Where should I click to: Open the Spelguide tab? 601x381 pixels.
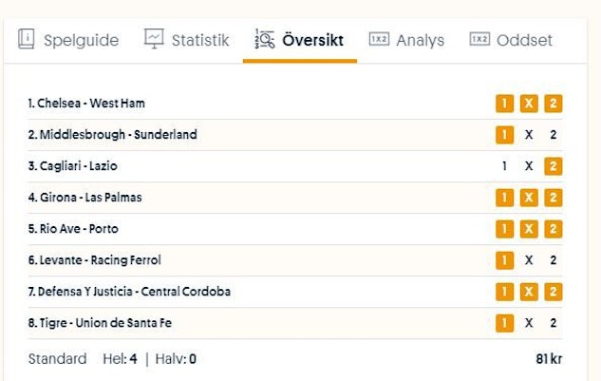(81, 40)
